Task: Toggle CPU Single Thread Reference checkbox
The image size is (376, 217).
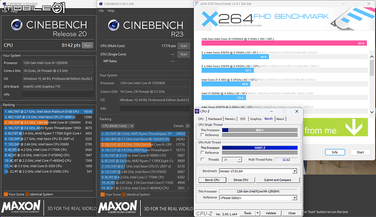Action: pyautogui.click(x=202, y=135)
